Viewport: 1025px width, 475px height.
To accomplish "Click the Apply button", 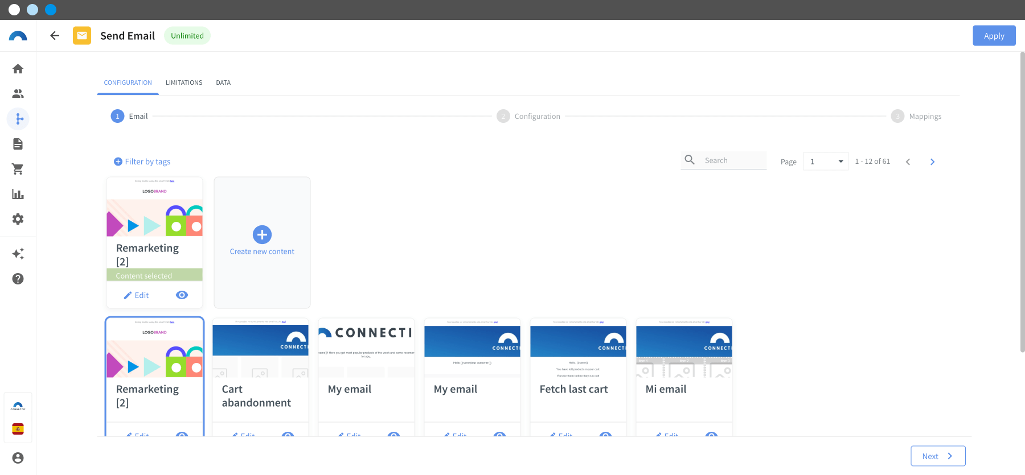I will point(994,36).
